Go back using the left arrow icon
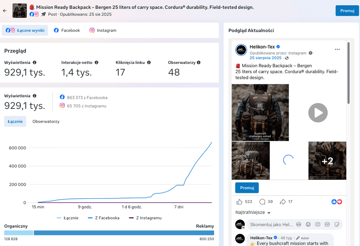360x246 pixels. (5, 11)
